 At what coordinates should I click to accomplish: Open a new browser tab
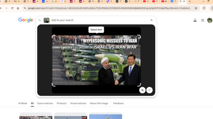pos(190,1)
